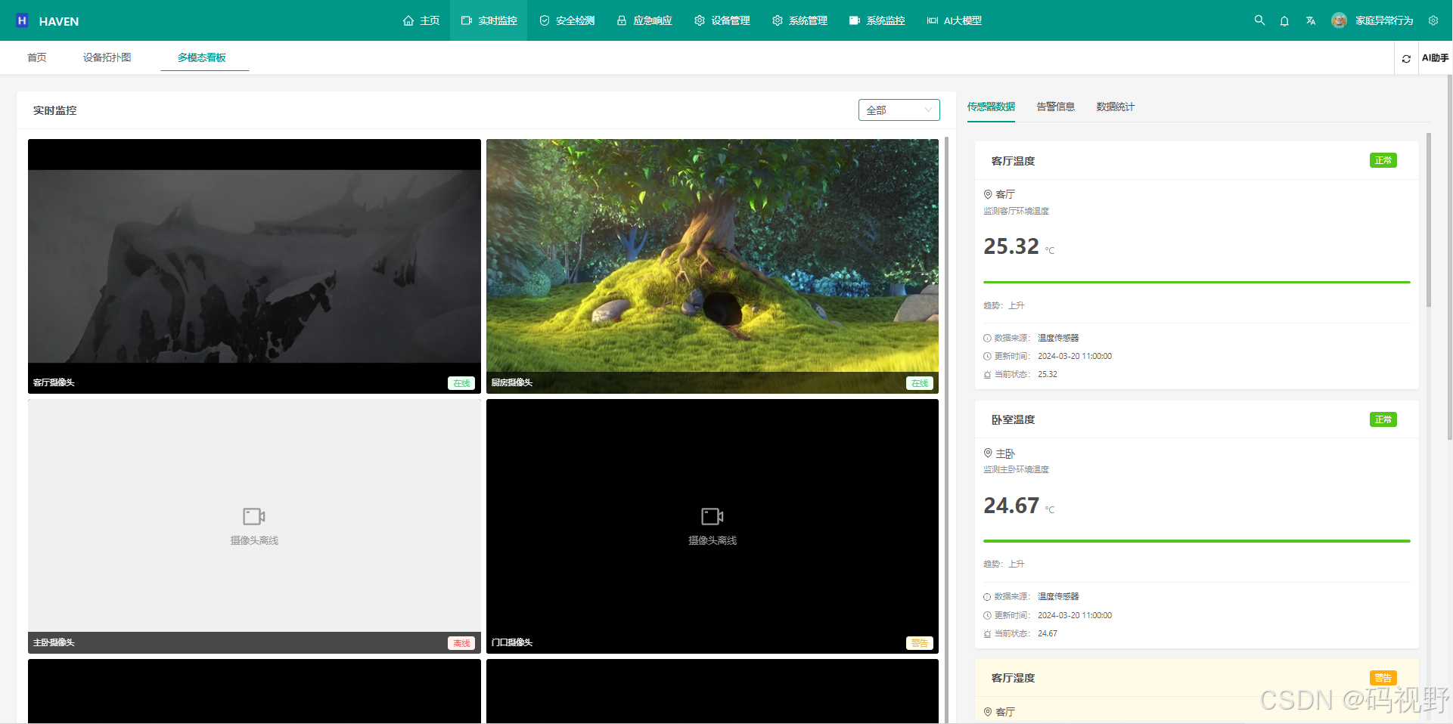The width and height of the screenshot is (1453, 724).
Task: Click 厨房摄像头 video feed
Action: 713,266
